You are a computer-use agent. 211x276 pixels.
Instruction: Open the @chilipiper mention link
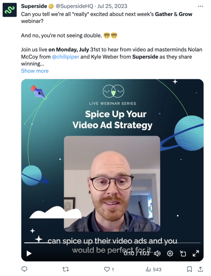[65, 57]
